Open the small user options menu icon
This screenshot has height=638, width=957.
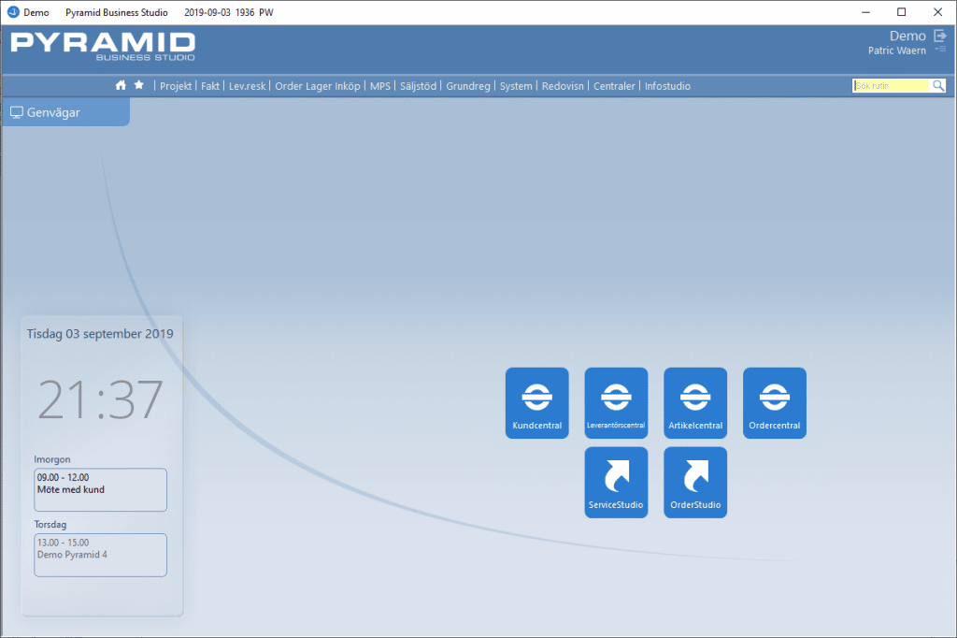click(x=940, y=49)
